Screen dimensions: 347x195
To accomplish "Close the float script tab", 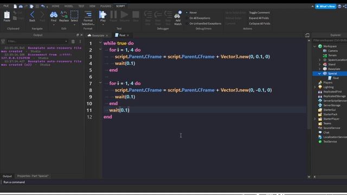I will [x=128, y=35].
